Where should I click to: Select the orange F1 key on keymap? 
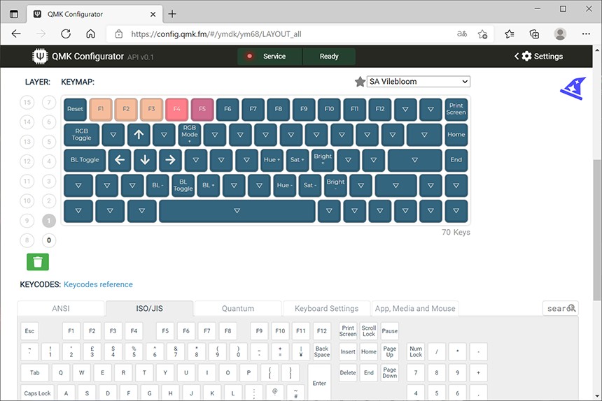[x=101, y=109]
